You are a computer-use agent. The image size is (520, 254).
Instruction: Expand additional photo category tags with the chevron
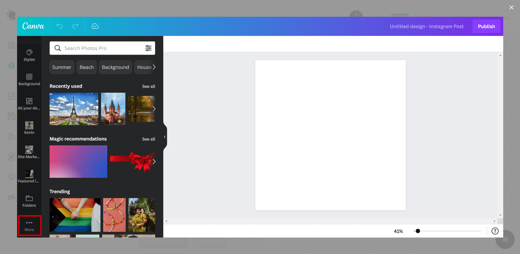click(154, 67)
